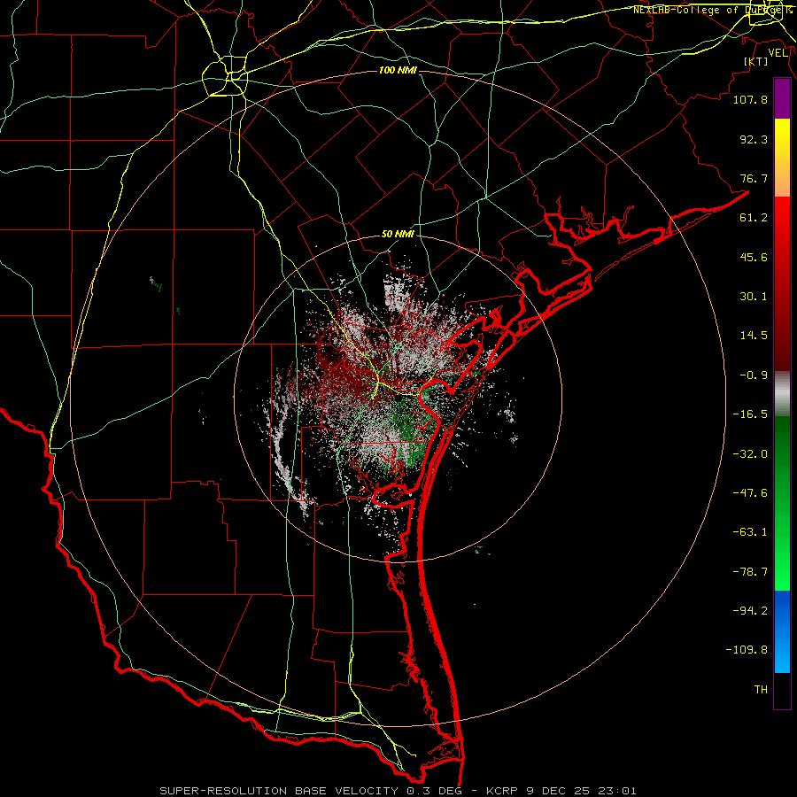
Task: Click the NEXLAB-College of DuPage credit text
Action: click(713, 10)
